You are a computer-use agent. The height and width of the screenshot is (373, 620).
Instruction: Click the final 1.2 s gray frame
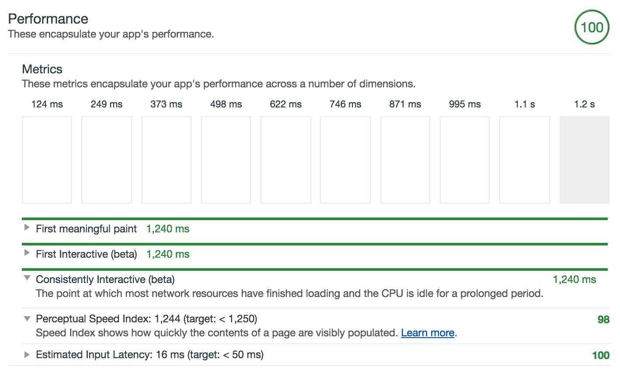coord(585,159)
